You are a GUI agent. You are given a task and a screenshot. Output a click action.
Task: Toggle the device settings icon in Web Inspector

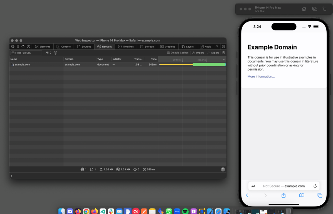[18, 47]
